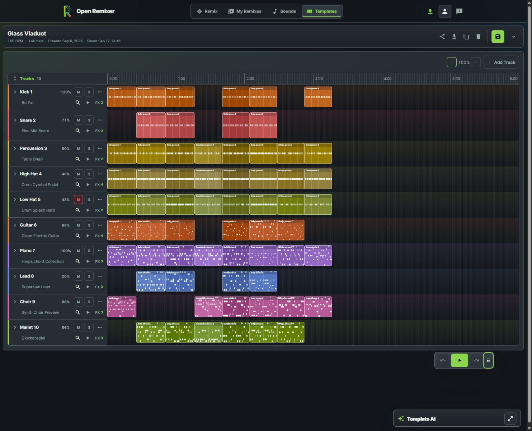Screen dimensions: 532x431
Task: Open the My Remixes tab
Action: (245, 11)
